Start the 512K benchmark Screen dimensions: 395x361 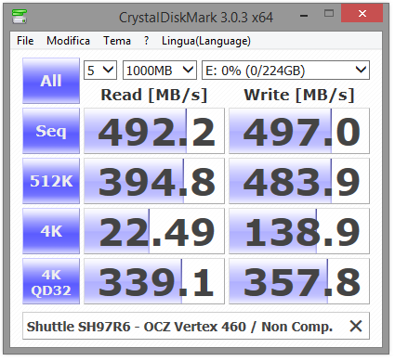[x=51, y=181]
